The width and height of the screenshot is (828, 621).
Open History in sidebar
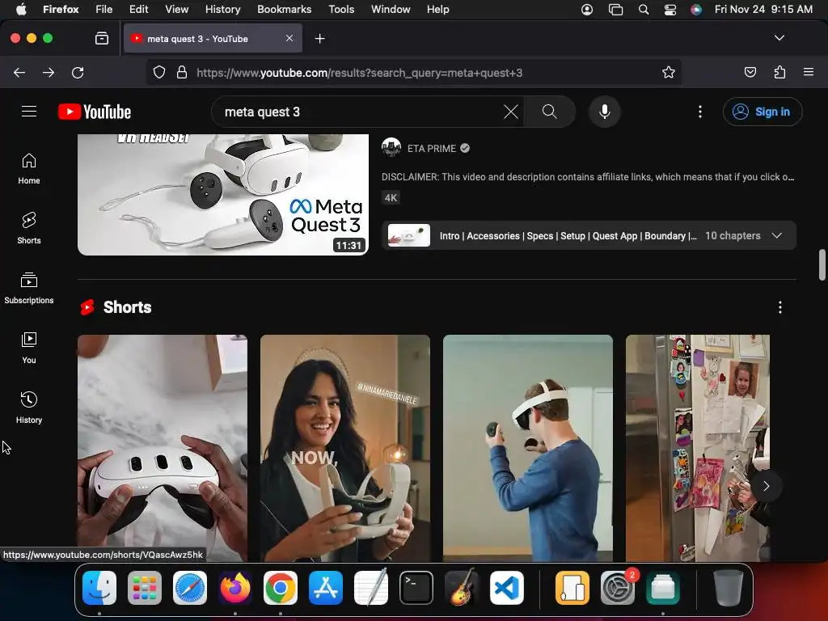tap(29, 408)
